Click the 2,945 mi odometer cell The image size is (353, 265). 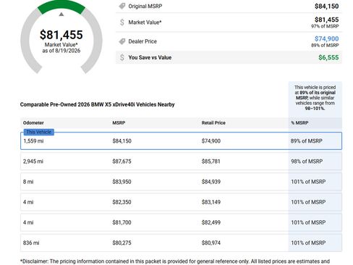(x=33, y=161)
